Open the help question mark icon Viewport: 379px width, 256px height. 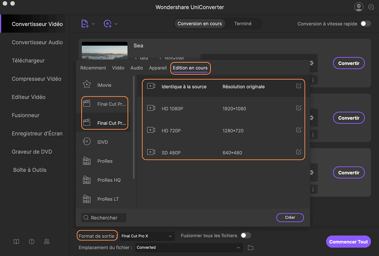click(x=32, y=241)
